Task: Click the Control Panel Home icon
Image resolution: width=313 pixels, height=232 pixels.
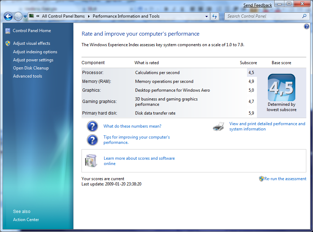Action: point(8,31)
